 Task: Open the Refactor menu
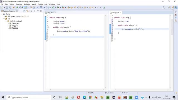click(19, 4)
